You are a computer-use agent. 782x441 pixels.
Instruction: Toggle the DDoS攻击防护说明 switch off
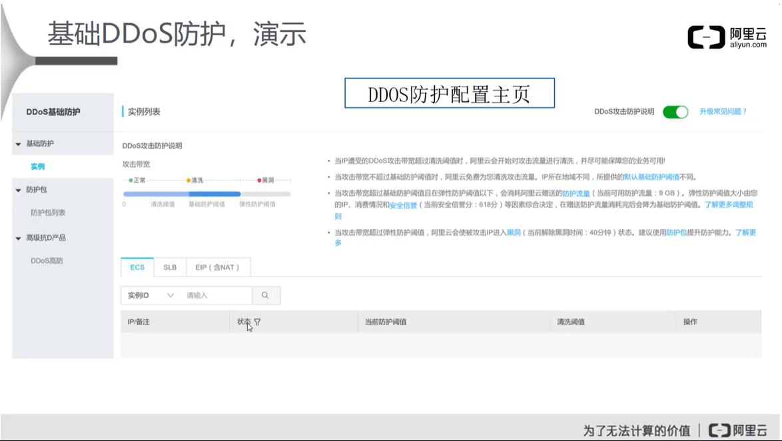675,112
